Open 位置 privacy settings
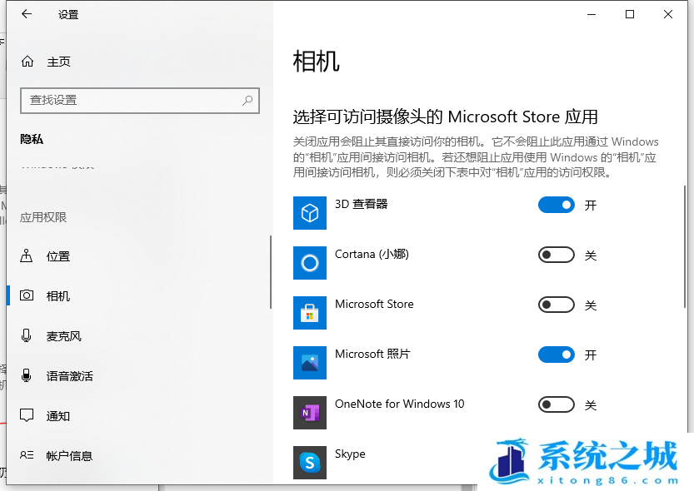Image resolution: width=694 pixels, height=491 pixels. 138,255
